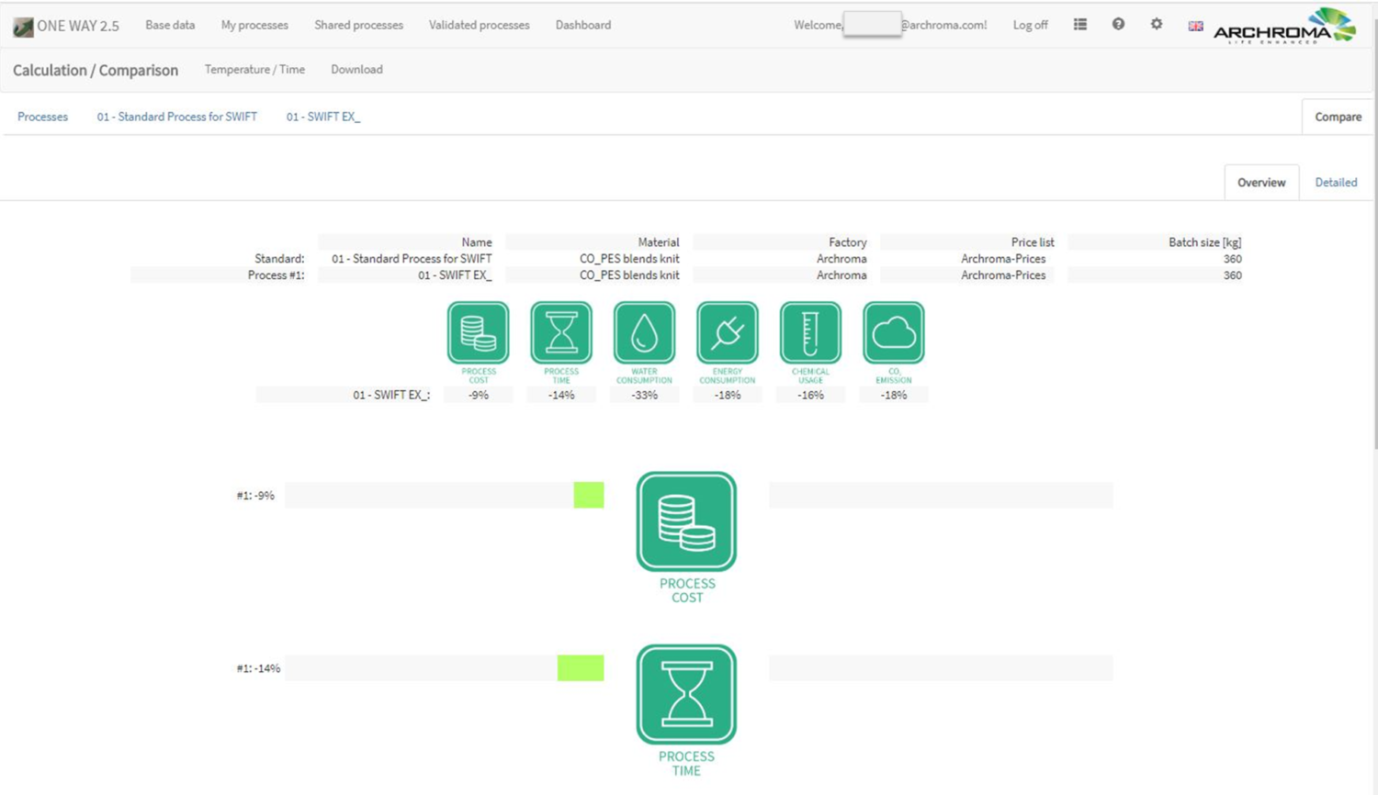Click the '#1: -9%' bar label
This screenshot has width=1378, height=795.
click(x=255, y=496)
